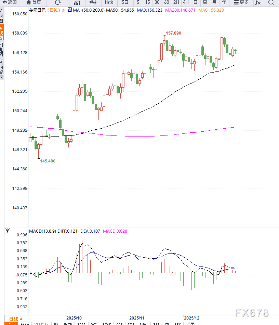This screenshot has height=325, width=279.
Task: Switch to 分时图 side tab
Action: point(2,16)
